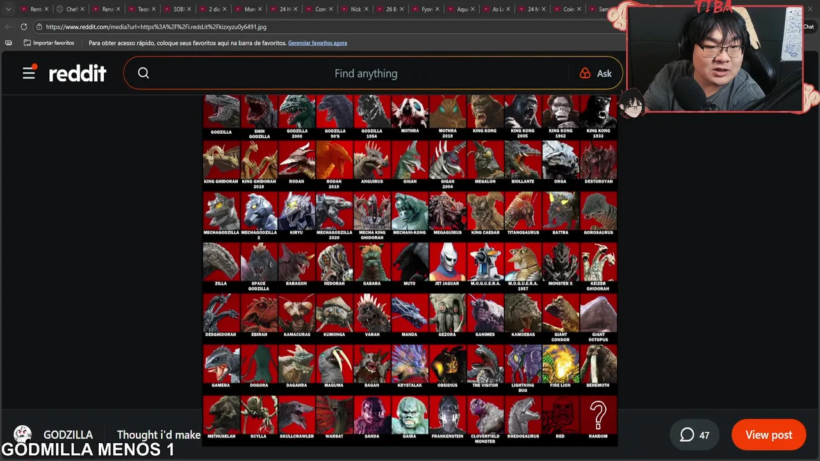
Task: Click the Shin Godzilla portrait
Action: tap(259, 111)
